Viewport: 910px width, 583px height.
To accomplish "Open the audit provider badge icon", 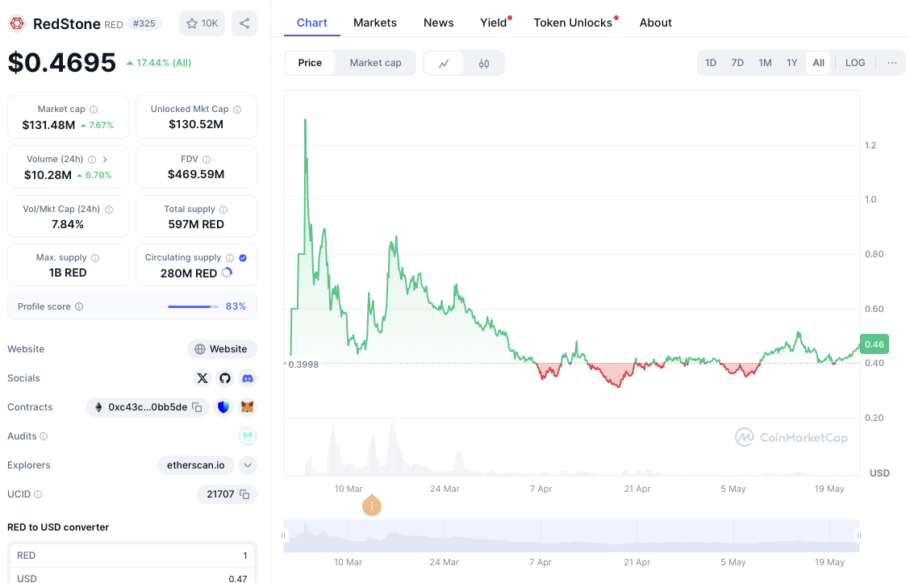I will point(248,436).
